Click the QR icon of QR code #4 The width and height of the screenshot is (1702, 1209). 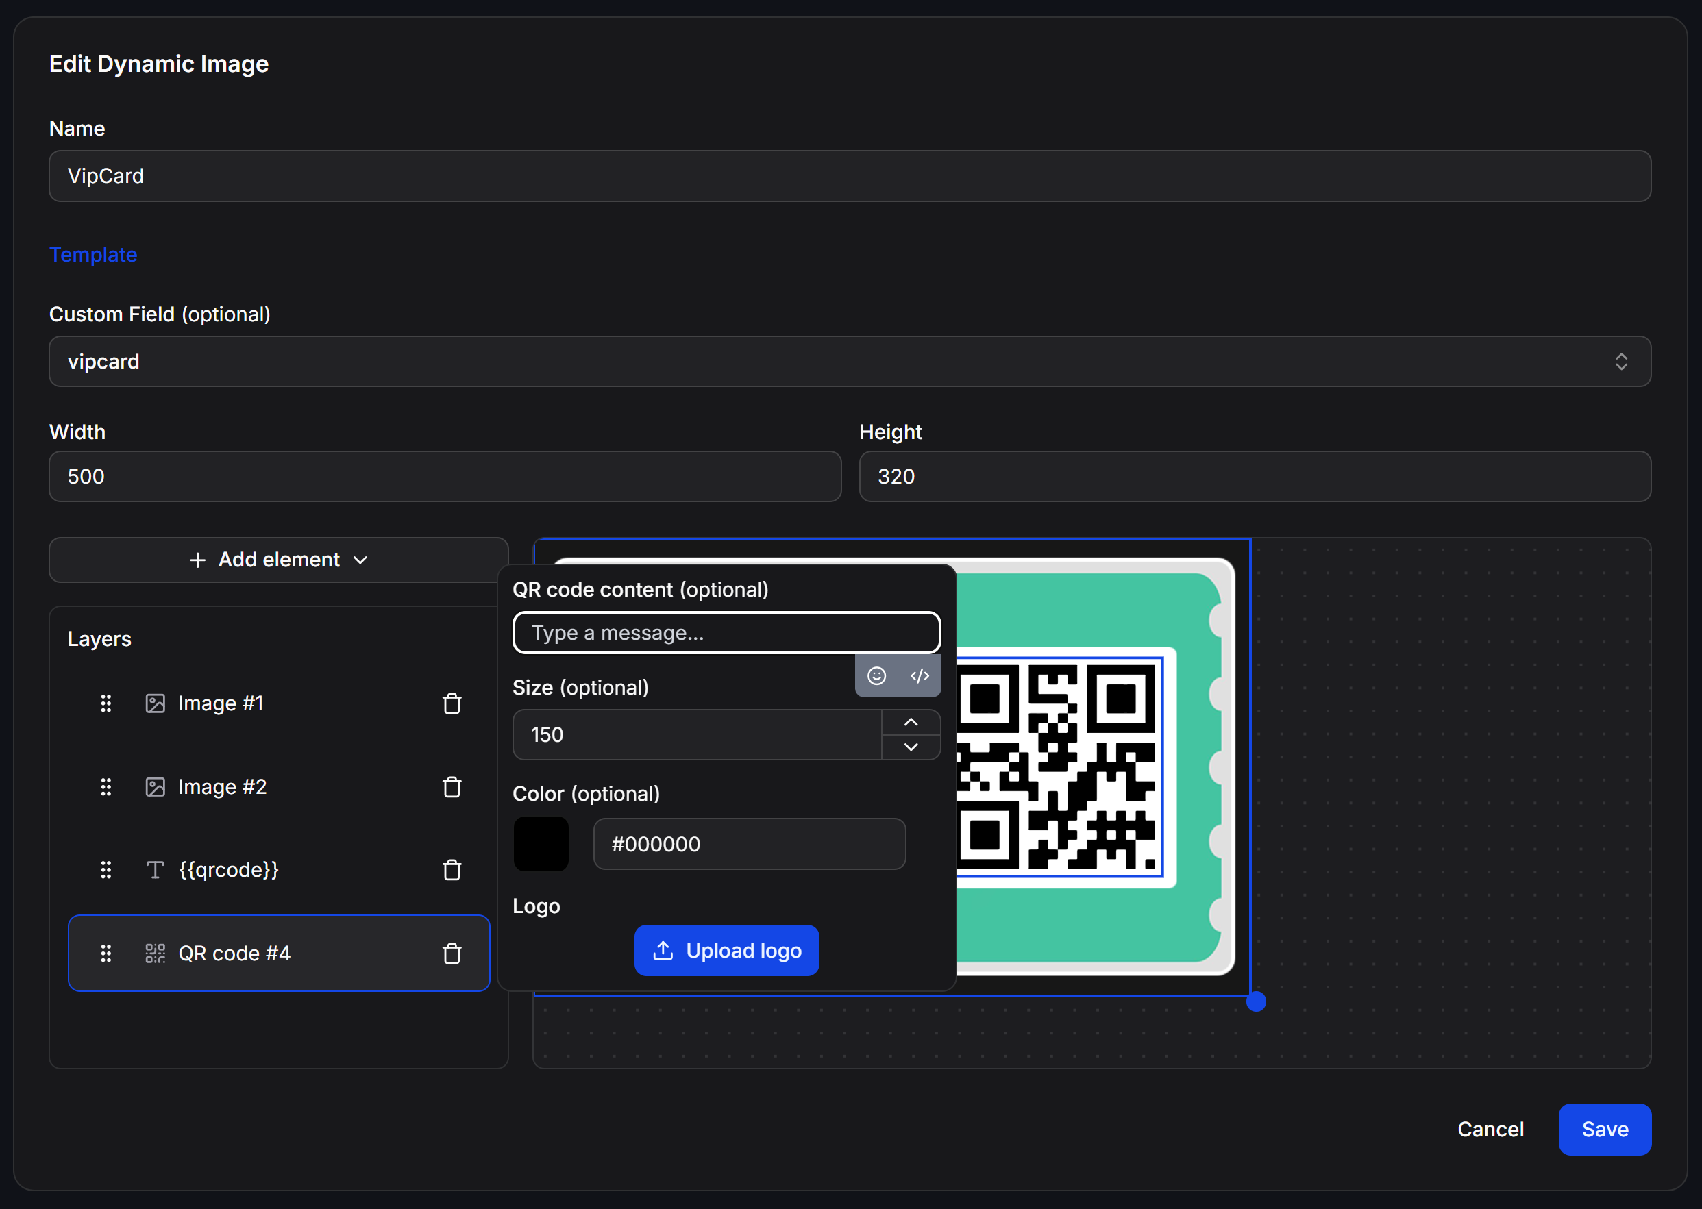click(x=155, y=953)
